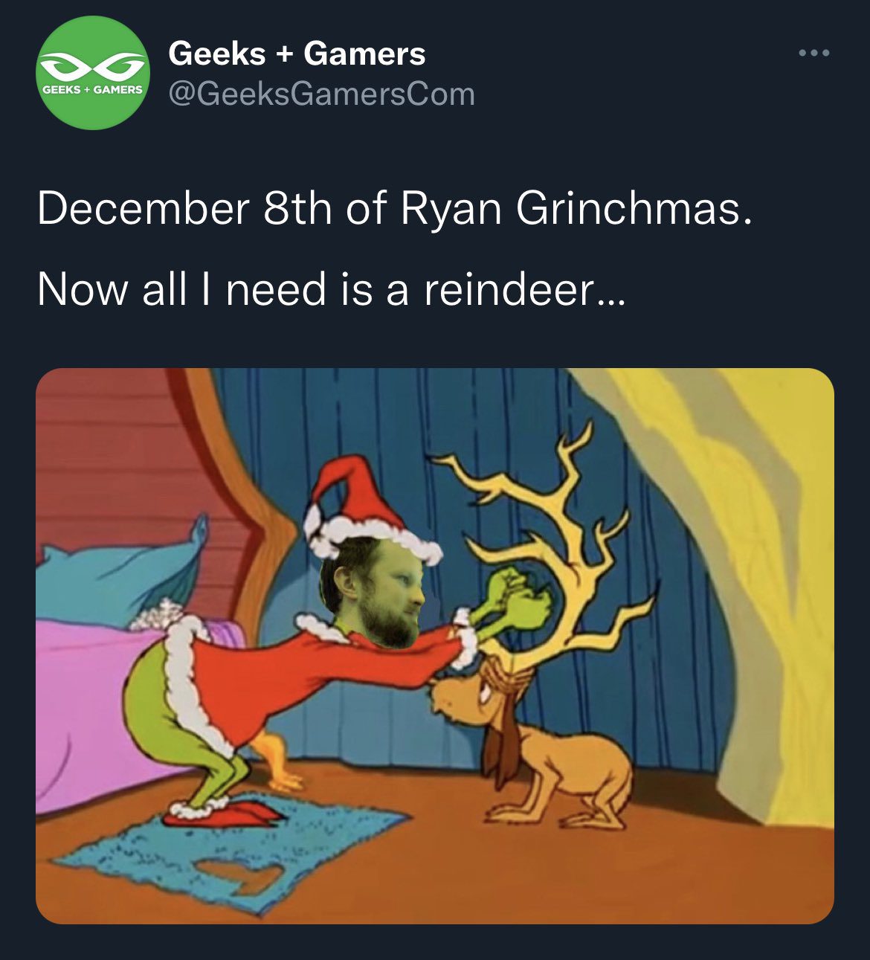Viewport: 870px width, 960px height.
Task: Open the @GeeksGamersCom handle link
Action: [x=322, y=94]
